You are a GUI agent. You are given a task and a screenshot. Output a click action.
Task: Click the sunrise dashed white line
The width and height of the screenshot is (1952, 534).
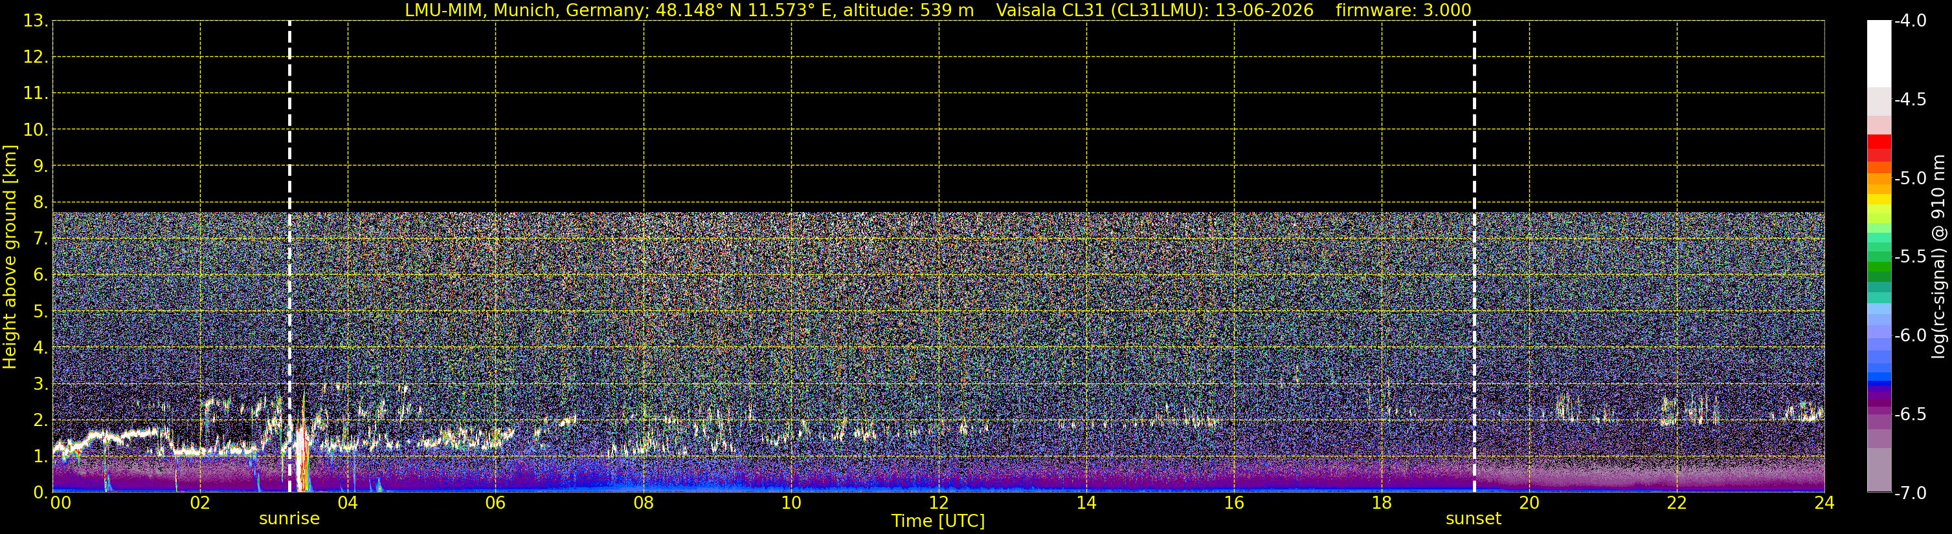tap(289, 255)
